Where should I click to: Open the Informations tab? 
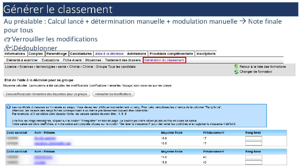15,54
